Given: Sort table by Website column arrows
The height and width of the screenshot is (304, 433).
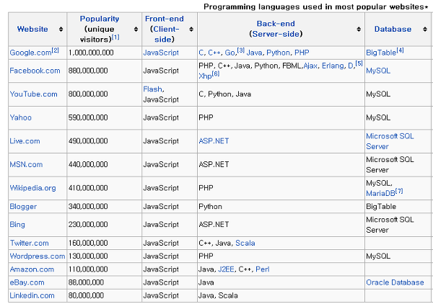Looking at the screenshot, I should (x=61, y=30).
